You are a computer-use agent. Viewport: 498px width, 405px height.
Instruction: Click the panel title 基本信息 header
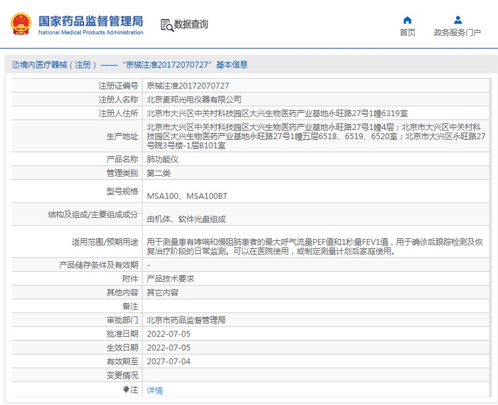pos(232,65)
